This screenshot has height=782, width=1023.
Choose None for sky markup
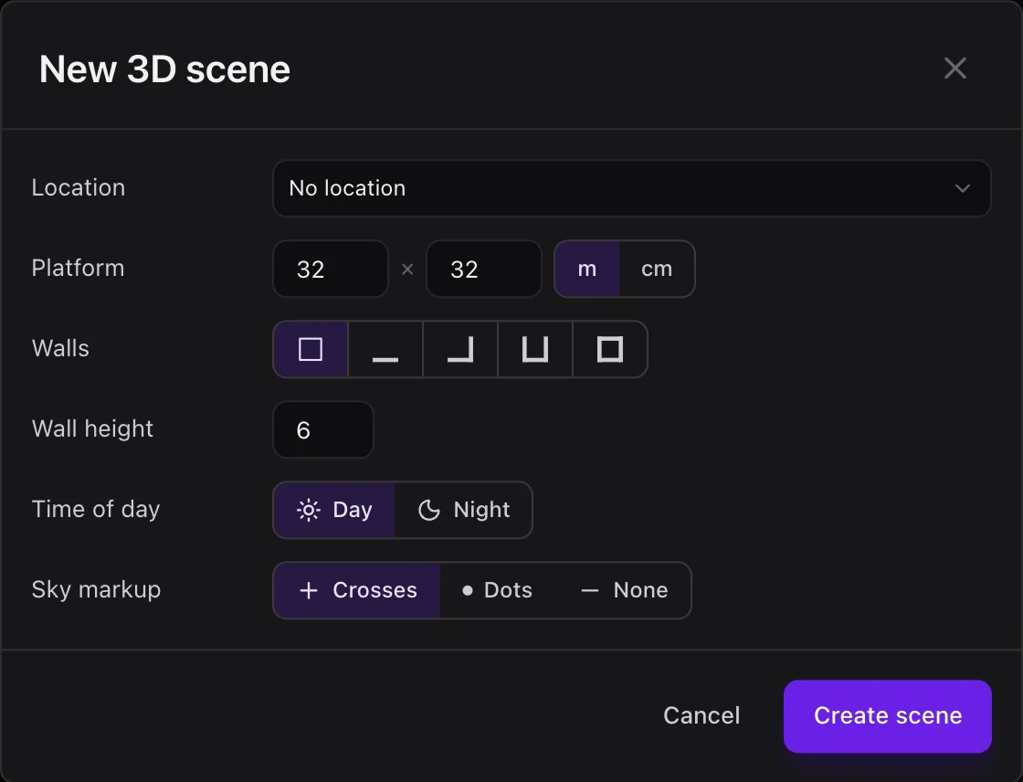(624, 590)
